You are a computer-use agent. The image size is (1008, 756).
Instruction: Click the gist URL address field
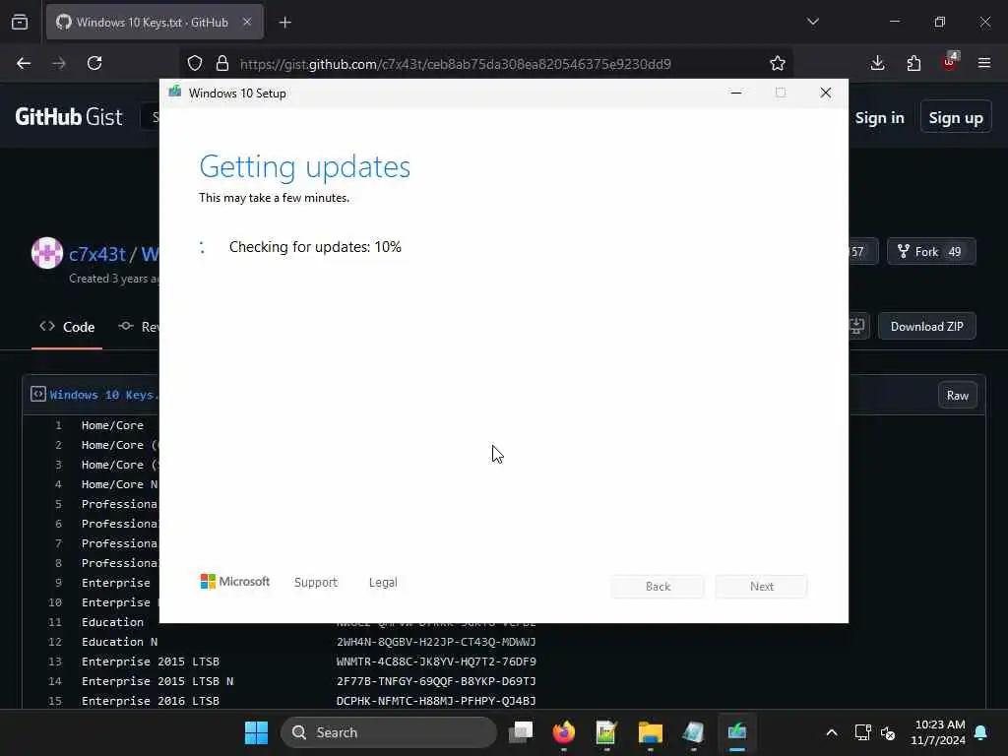click(455, 64)
